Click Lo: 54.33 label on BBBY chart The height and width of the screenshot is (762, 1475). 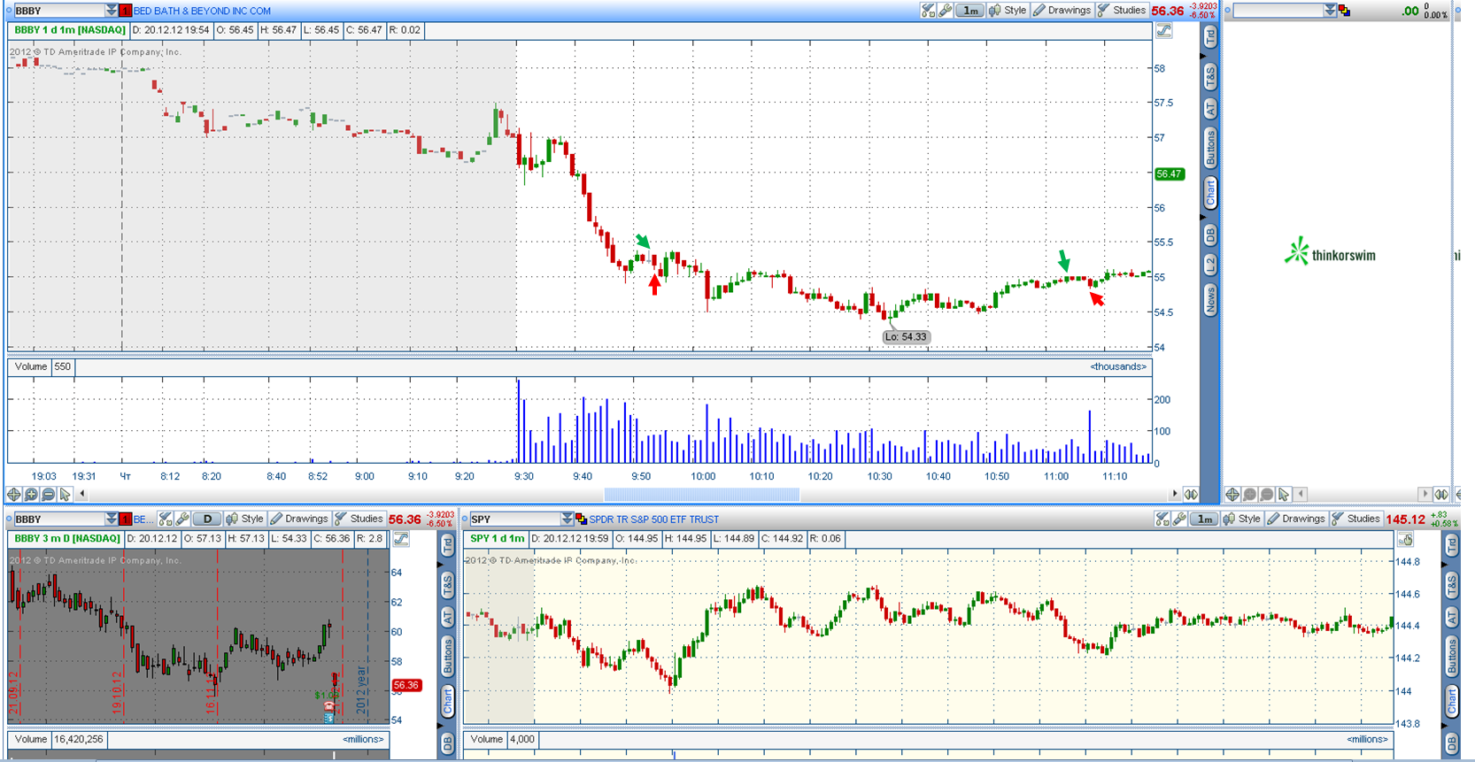906,336
